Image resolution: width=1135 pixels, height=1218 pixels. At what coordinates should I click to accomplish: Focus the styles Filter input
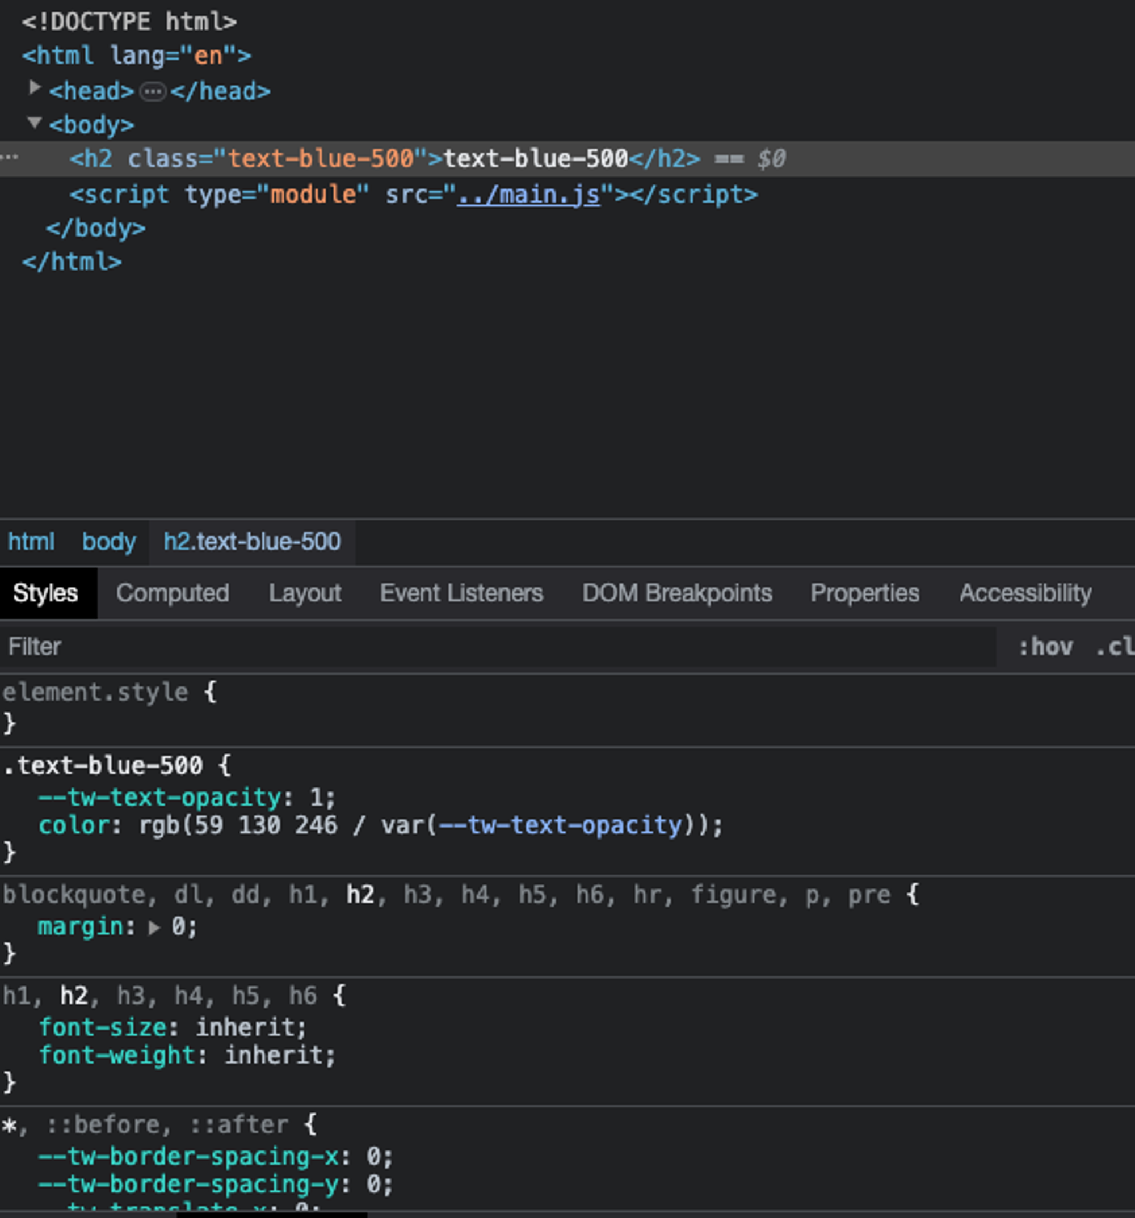498,646
